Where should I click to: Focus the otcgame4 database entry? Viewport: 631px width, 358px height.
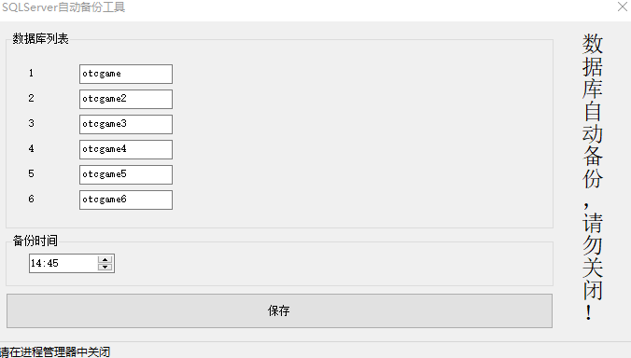click(x=126, y=149)
